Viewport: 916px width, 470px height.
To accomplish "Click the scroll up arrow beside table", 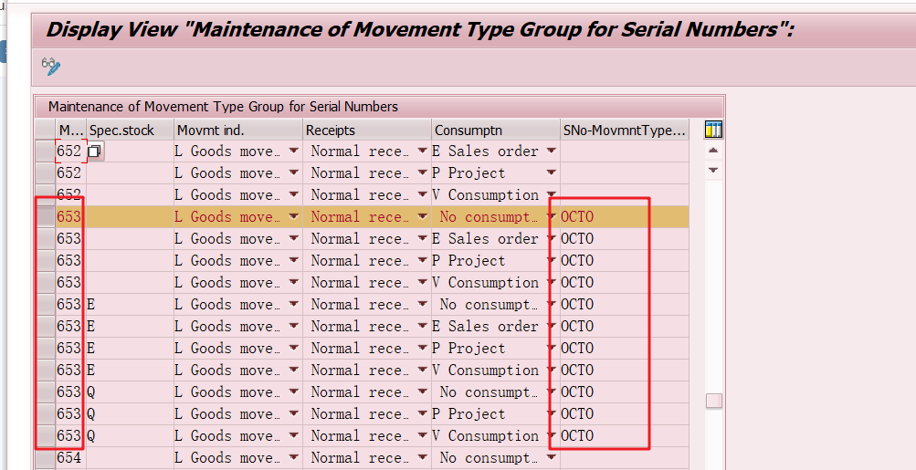I will (713, 151).
